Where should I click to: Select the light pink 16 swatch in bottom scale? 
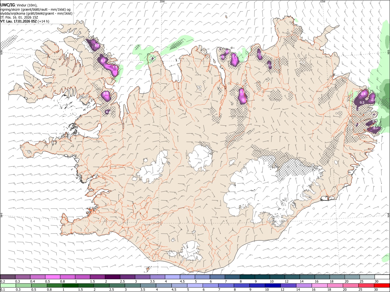pyautogui.click(x=320, y=285)
